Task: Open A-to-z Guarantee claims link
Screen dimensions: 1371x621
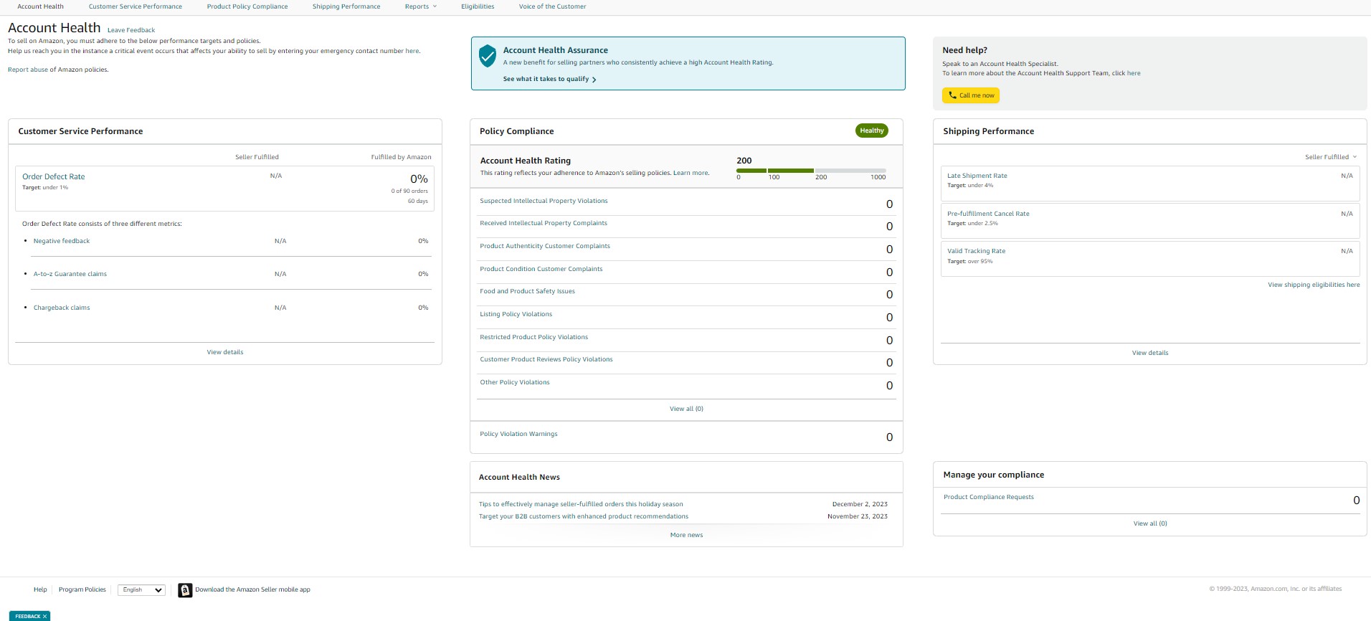Action: tap(70, 274)
